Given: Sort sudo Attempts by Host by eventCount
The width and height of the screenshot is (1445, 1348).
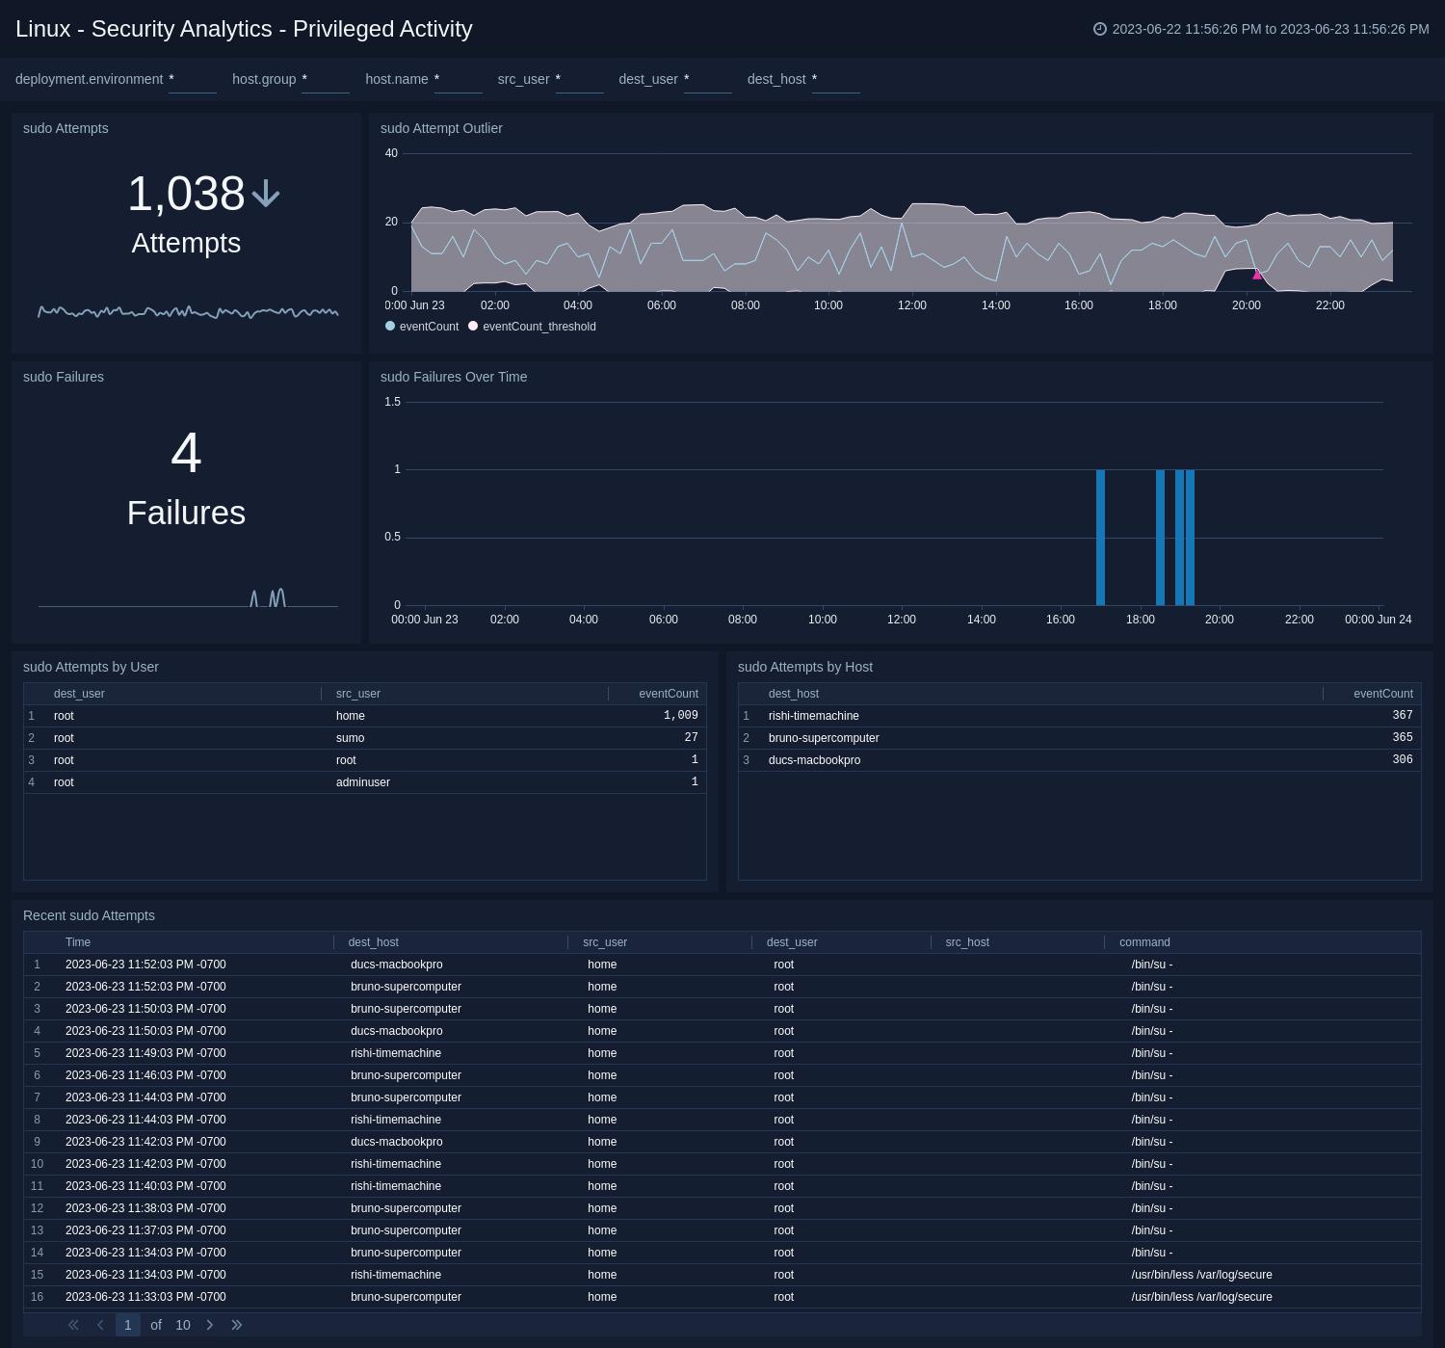Looking at the screenshot, I should click(1383, 694).
